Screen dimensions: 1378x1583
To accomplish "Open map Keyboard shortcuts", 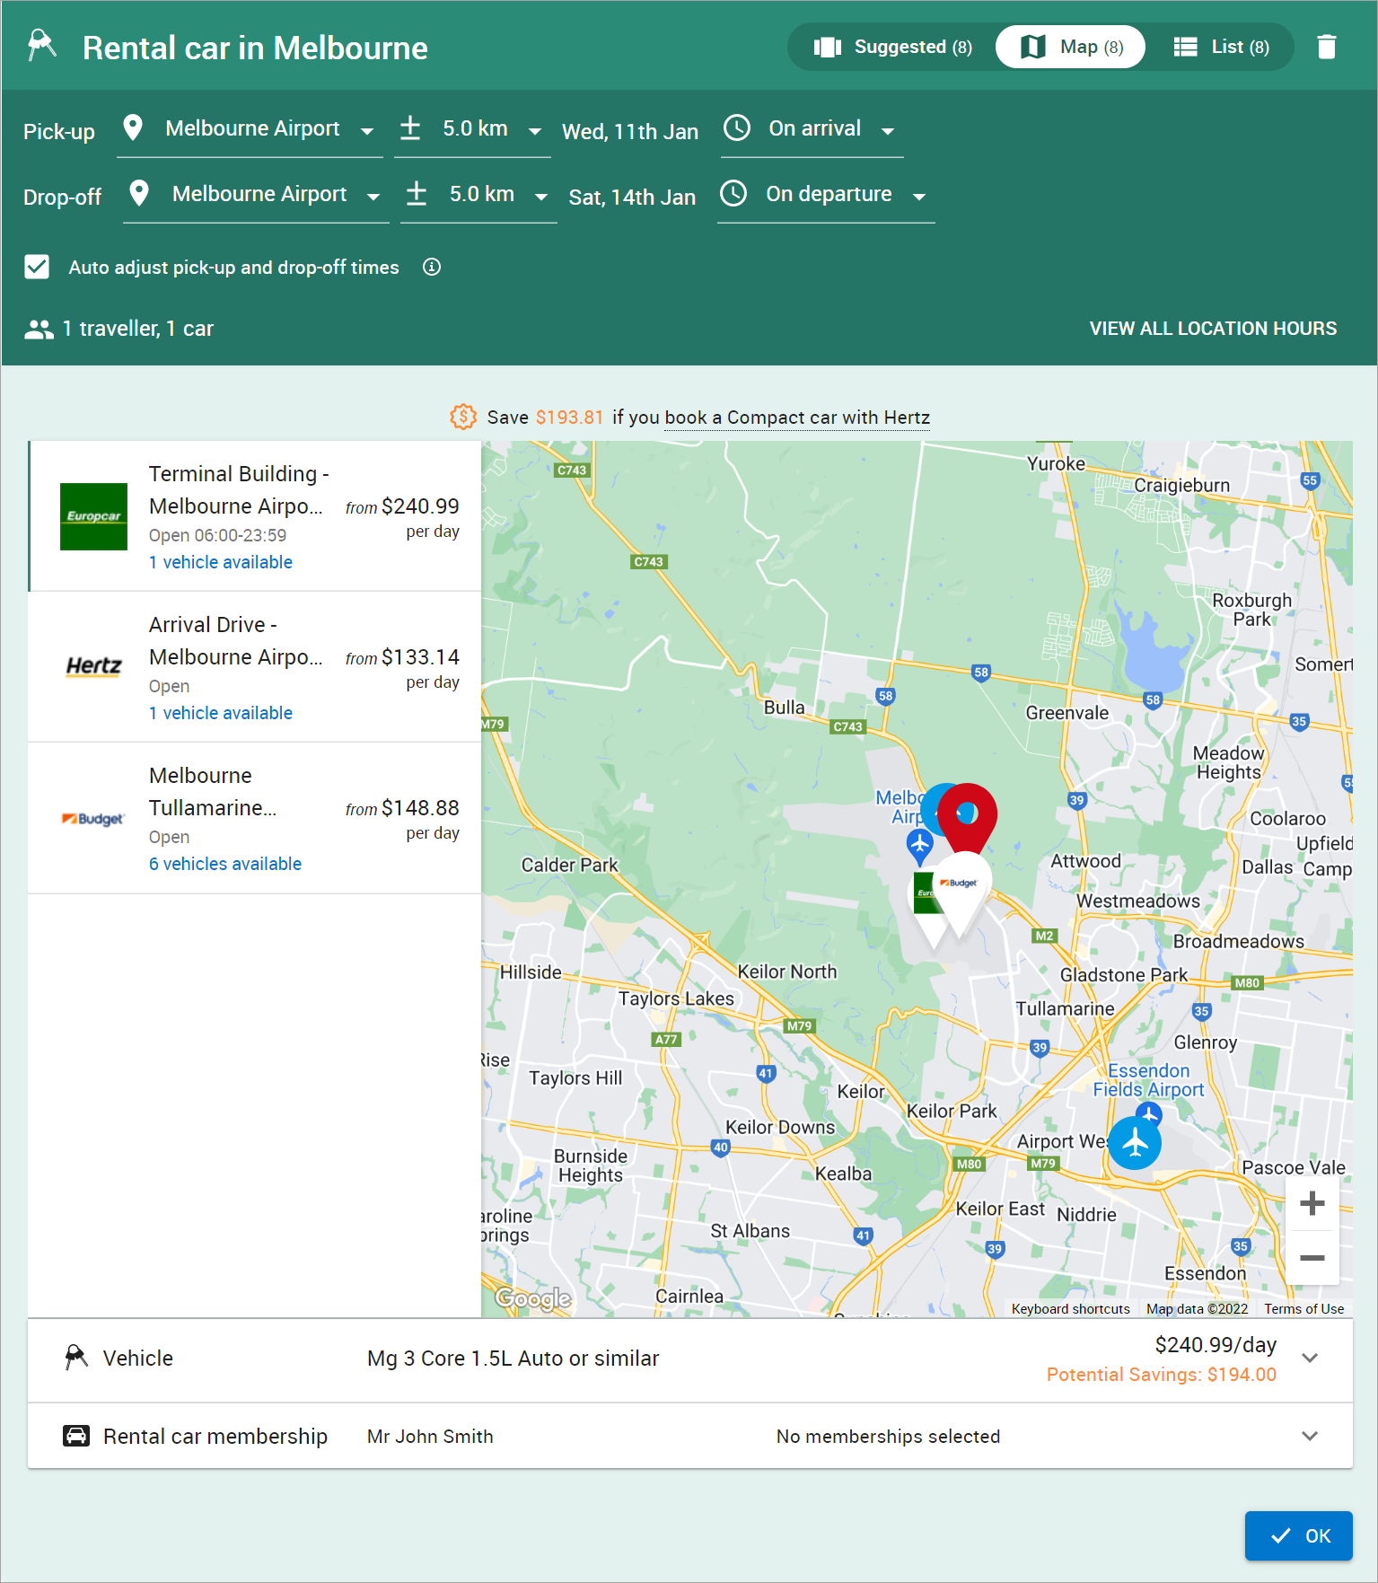I will point(1070,1309).
